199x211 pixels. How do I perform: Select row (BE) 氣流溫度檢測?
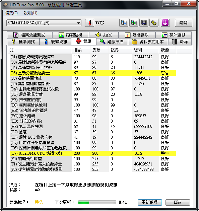[93, 127]
